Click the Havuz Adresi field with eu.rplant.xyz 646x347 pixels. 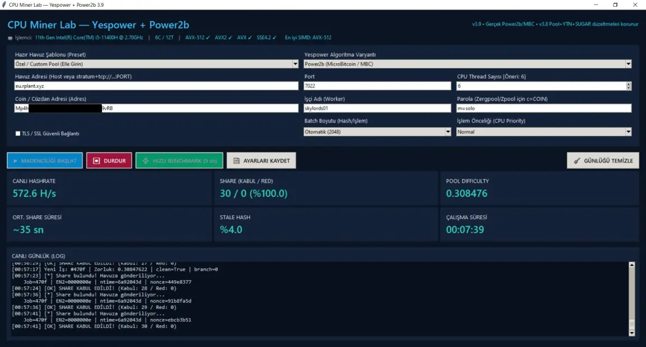pos(156,86)
